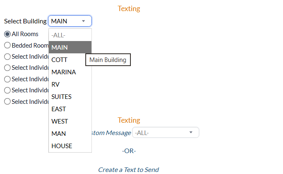
Task: Select MAIN building option
Action: pyautogui.click(x=70, y=47)
